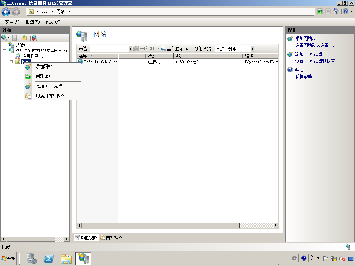Select the 网站 sites node in tree
Image resolution: width=355 pixels, height=266 pixels.
(x=26, y=62)
